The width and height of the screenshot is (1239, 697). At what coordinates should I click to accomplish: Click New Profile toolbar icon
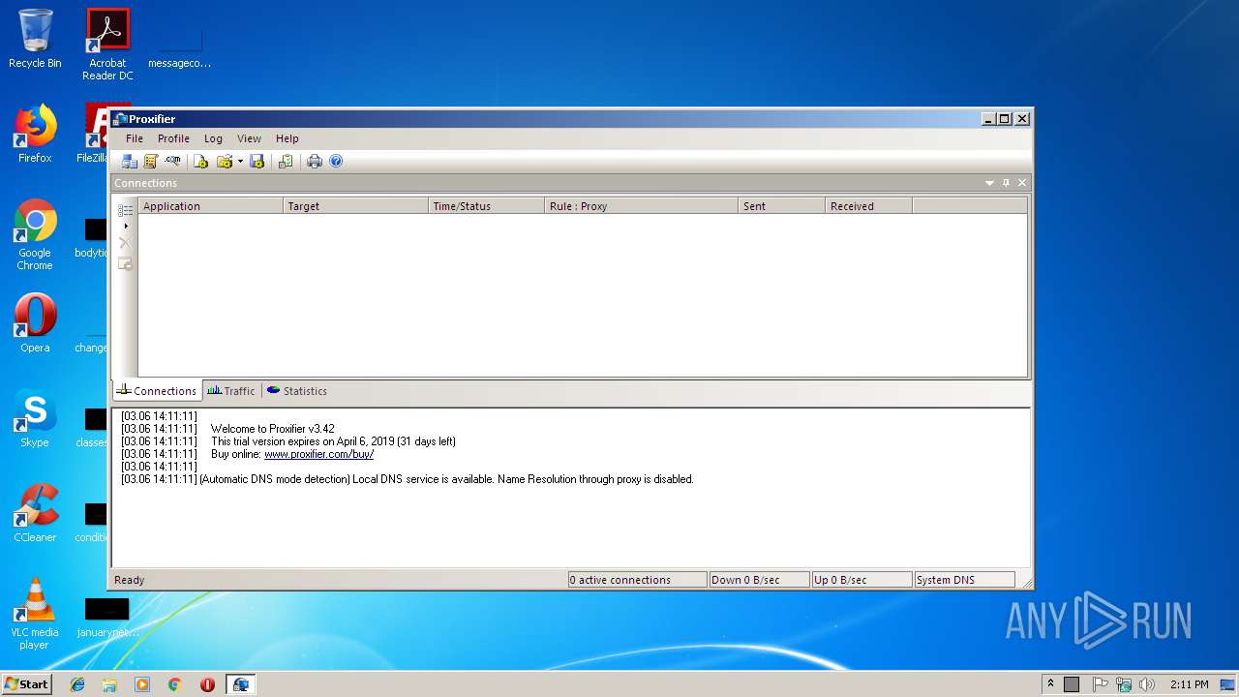click(201, 162)
